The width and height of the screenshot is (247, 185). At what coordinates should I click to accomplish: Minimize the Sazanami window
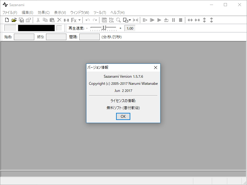211,5
